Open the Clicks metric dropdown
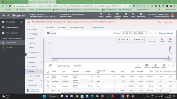The image size is (177, 99). click(123, 40)
